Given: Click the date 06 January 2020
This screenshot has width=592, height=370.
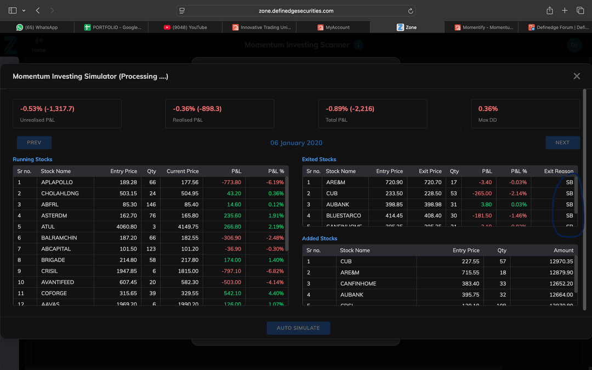Looking at the screenshot, I should [297, 143].
